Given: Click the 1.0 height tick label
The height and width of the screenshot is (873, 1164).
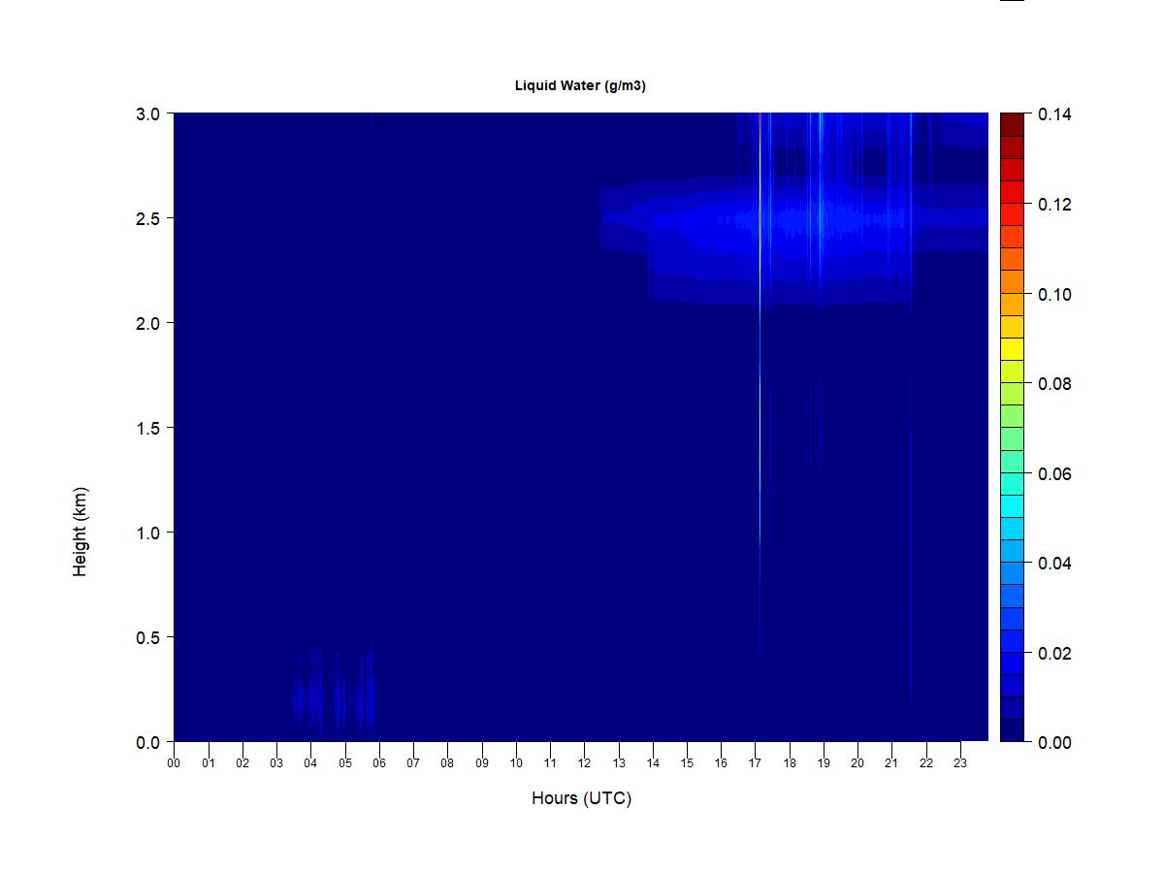Looking at the screenshot, I should click(148, 533).
